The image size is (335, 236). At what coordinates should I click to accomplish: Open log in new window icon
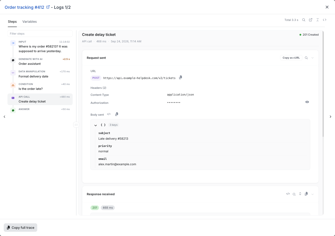point(311,20)
